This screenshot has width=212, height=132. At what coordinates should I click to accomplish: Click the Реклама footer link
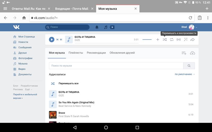coord(18,89)
